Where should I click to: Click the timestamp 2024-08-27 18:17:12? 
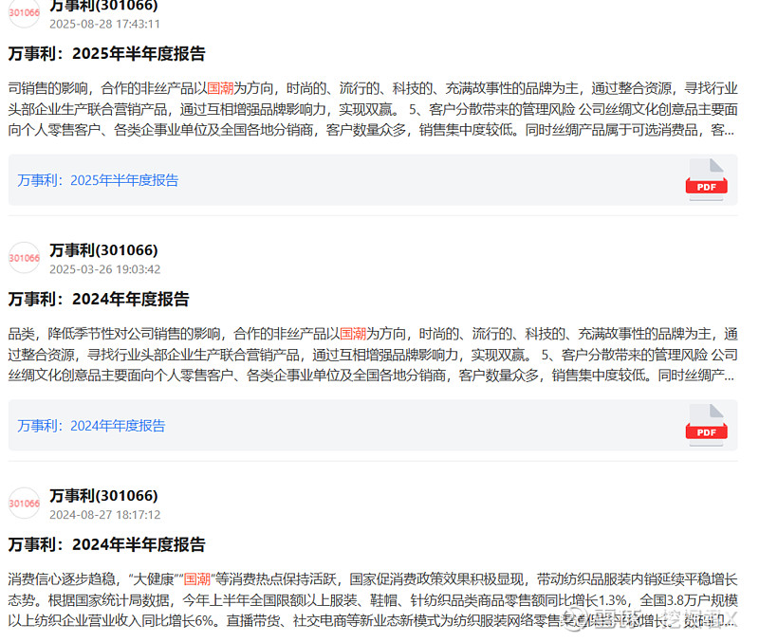[x=104, y=514]
